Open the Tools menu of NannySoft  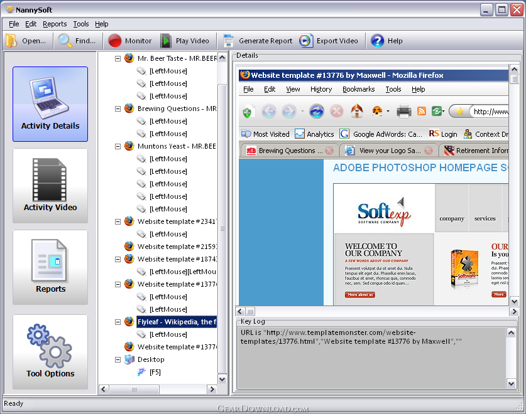81,24
